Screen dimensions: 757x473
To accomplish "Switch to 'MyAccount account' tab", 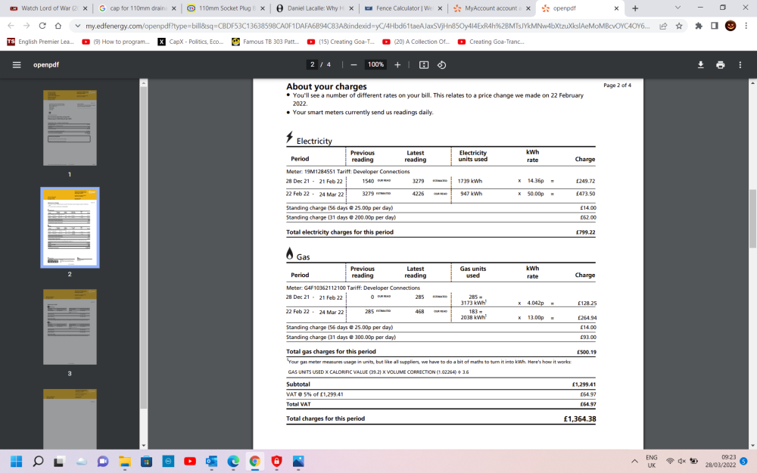I will (493, 8).
